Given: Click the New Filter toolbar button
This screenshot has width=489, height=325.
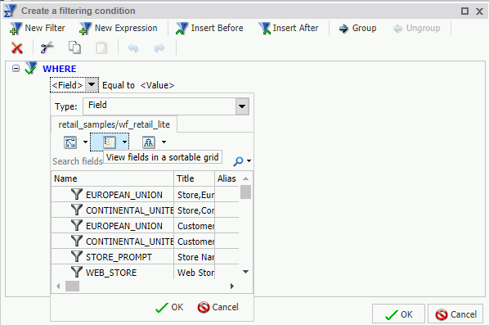Looking at the screenshot, I should pos(38,28).
